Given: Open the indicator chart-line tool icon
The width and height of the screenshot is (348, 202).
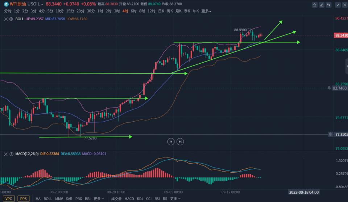Looking at the screenshot, I should tap(315, 5).
